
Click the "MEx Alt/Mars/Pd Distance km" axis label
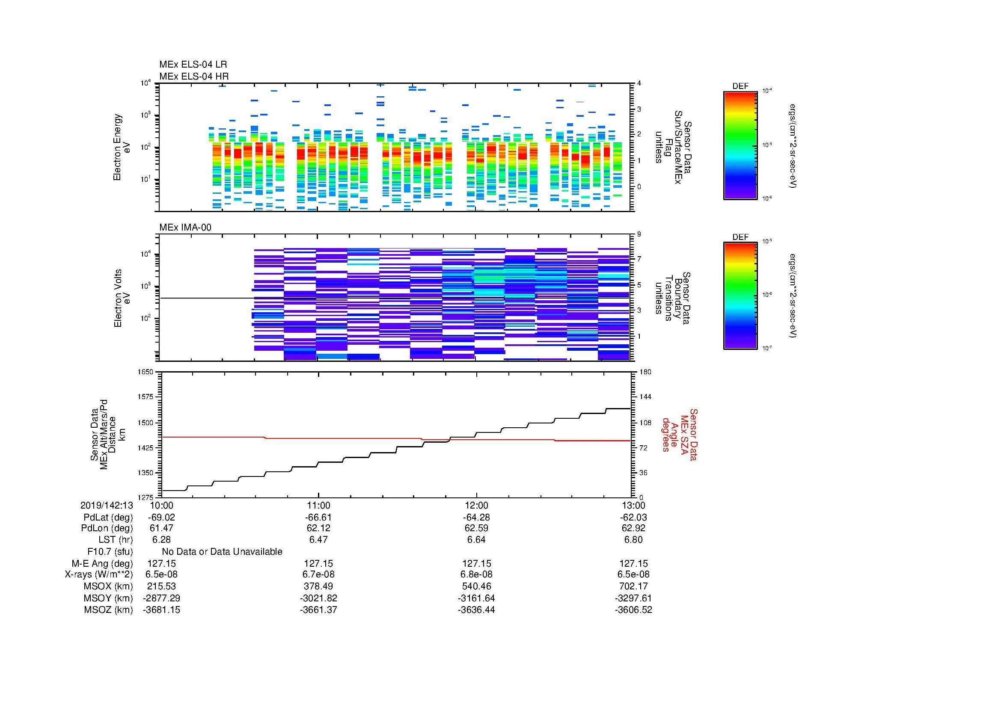pos(108,434)
